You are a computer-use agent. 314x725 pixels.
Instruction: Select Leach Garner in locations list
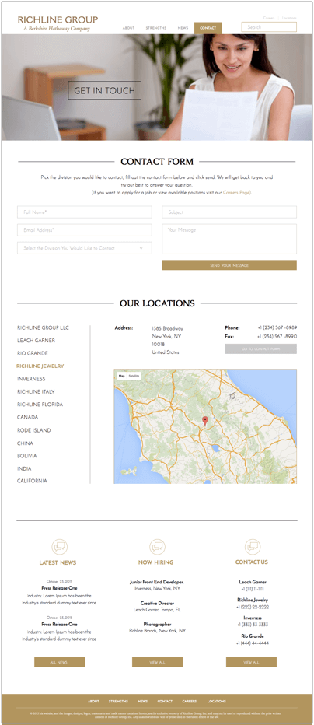[36, 340]
